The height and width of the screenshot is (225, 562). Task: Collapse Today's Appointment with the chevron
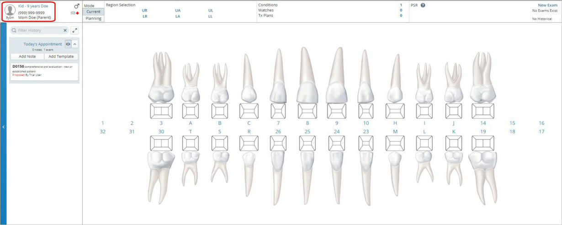tap(75, 44)
